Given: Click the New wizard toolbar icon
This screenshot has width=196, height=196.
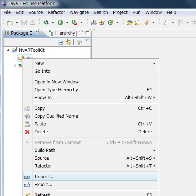Looking at the screenshot, I should tap(10, 22).
